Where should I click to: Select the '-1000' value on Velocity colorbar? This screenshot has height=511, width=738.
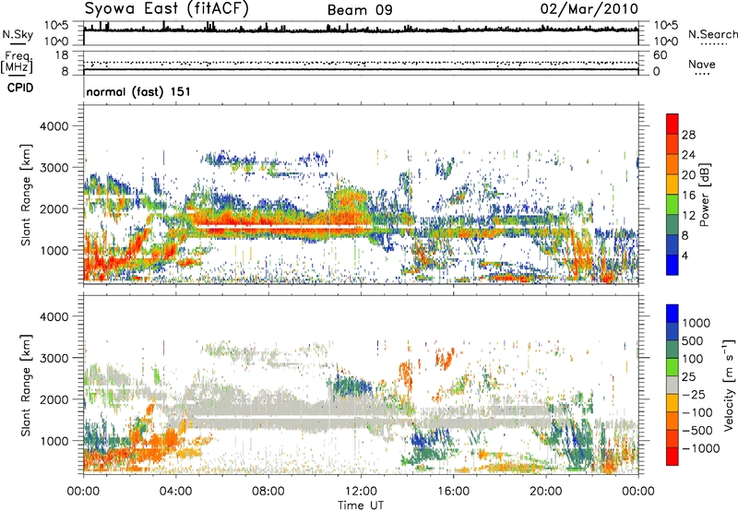click(x=701, y=448)
